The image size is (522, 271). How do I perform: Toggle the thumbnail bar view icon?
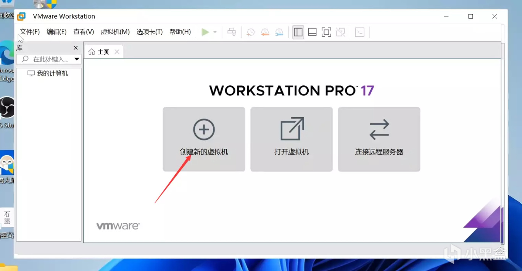pyautogui.click(x=312, y=32)
